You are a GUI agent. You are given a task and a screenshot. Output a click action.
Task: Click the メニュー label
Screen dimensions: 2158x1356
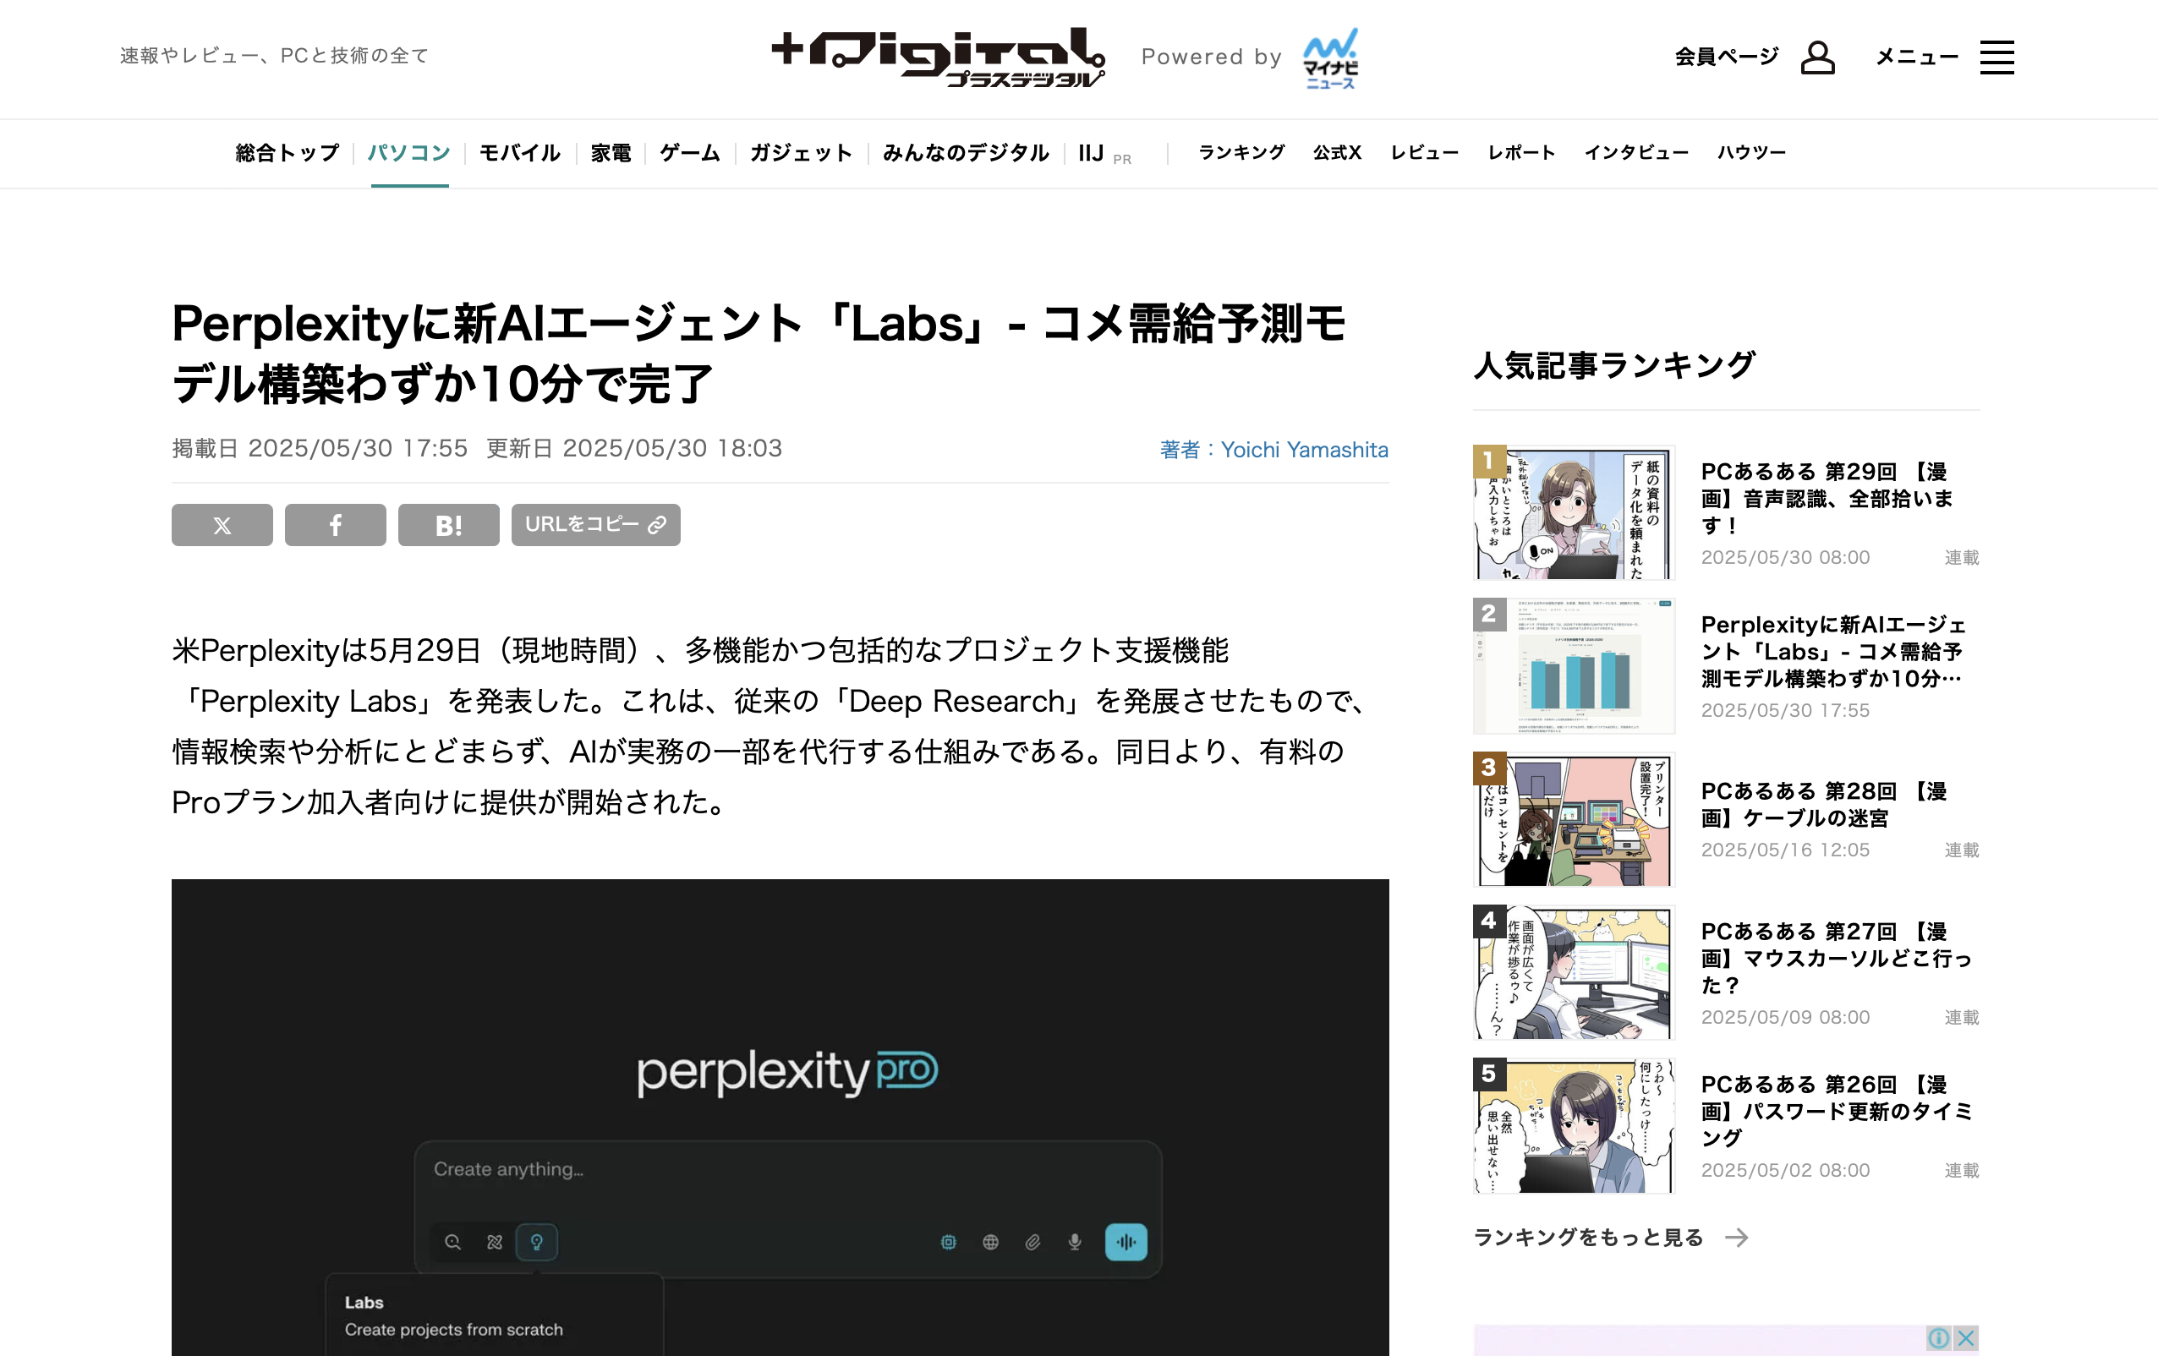[x=1918, y=57]
